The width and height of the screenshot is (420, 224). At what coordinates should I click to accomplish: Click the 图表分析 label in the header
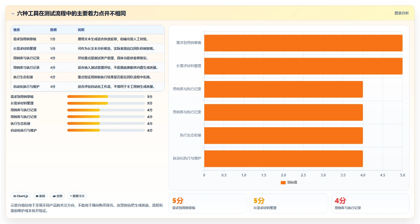[401, 13]
